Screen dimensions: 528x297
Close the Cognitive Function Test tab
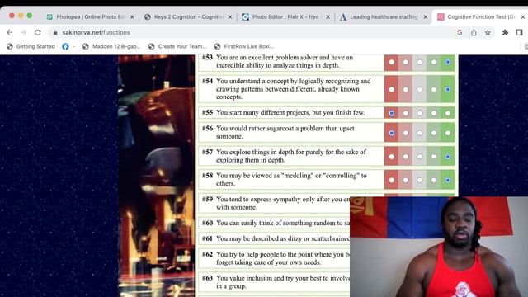(523, 16)
